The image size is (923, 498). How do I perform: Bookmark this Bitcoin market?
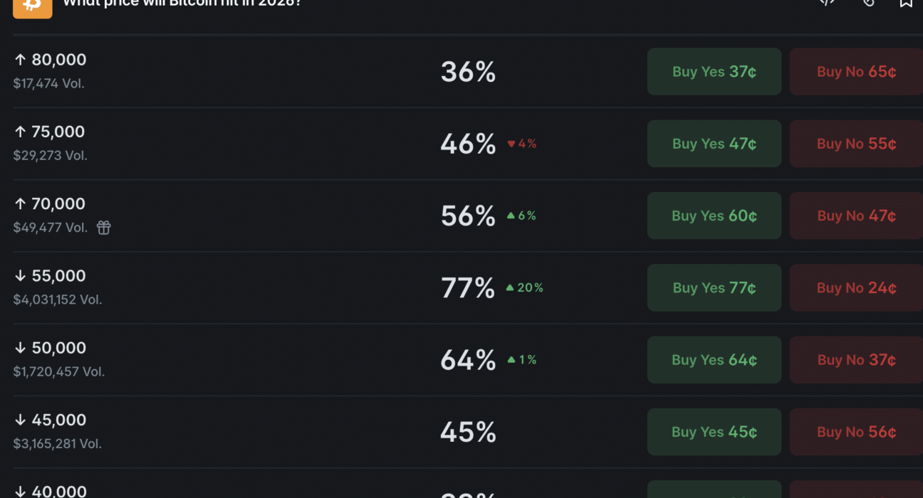pyautogui.click(x=906, y=4)
